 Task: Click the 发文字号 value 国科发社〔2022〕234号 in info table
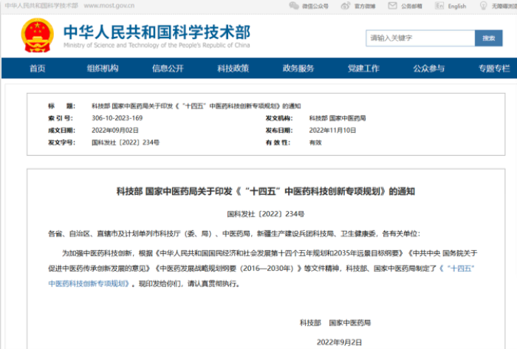pos(126,142)
